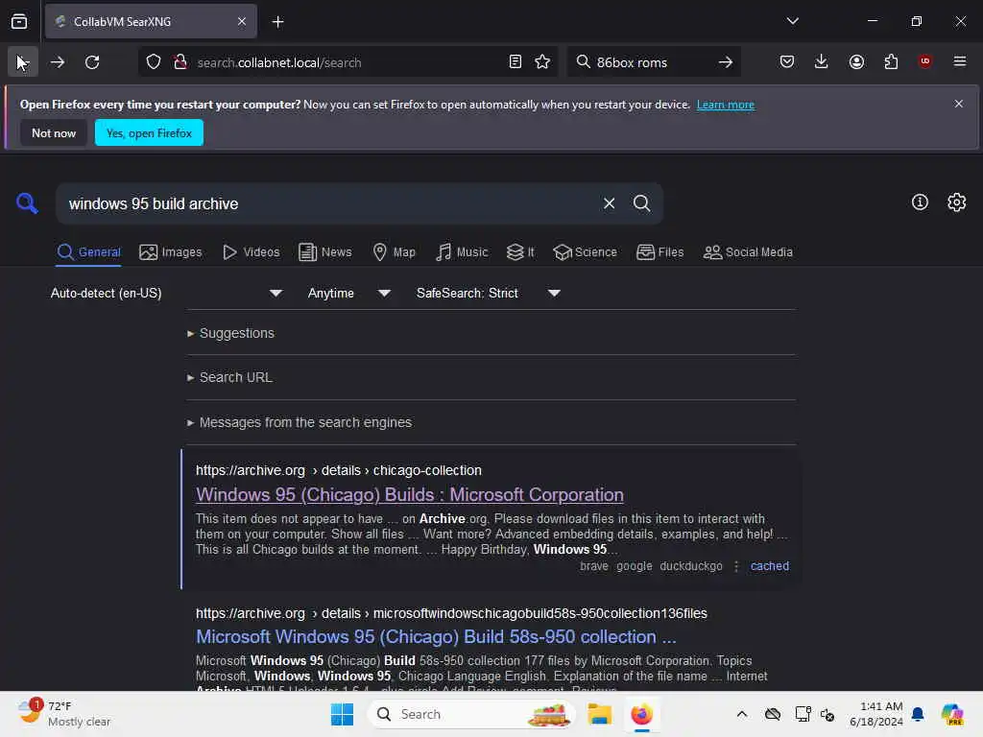The image size is (983, 737).
Task: Open Copilot preview icon in taskbar
Action: [x=952, y=714]
